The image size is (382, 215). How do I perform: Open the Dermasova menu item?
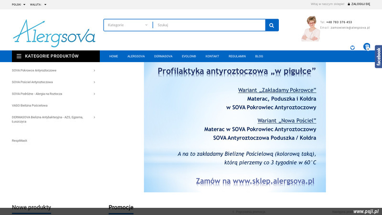point(163,56)
